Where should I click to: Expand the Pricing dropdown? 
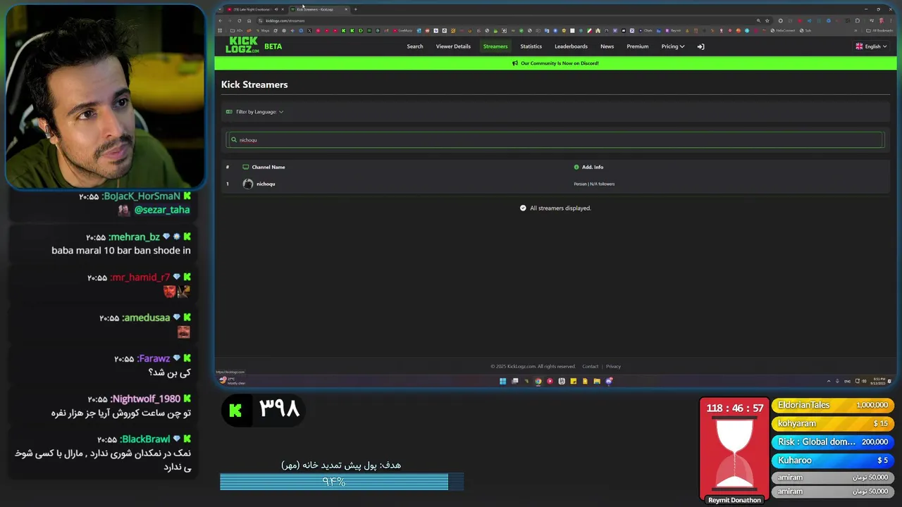tap(673, 46)
